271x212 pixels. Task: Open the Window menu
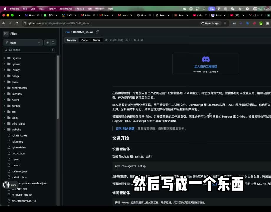pos(100,9)
